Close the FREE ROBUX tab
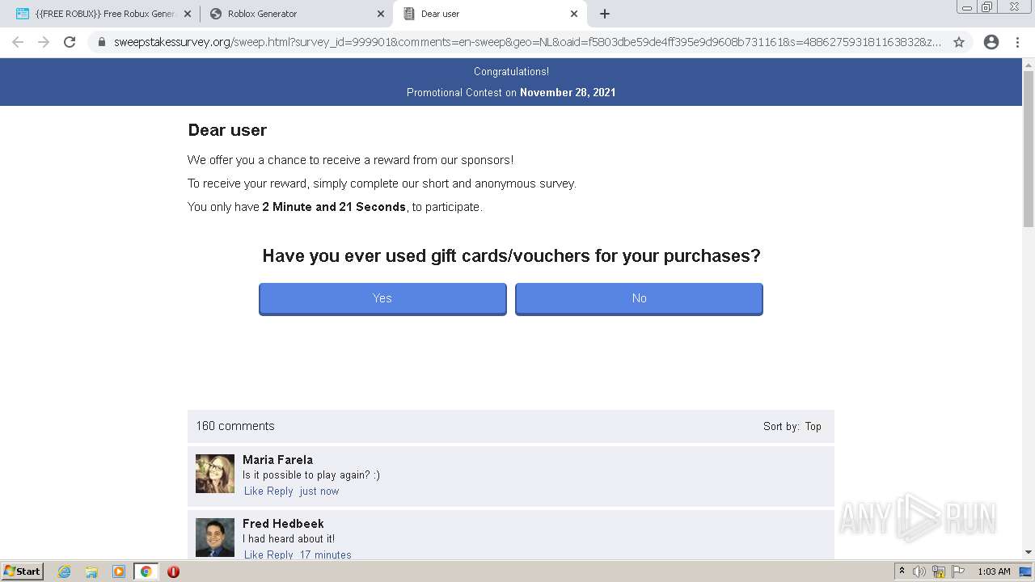The height and width of the screenshot is (582, 1035). tap(188, 14)
